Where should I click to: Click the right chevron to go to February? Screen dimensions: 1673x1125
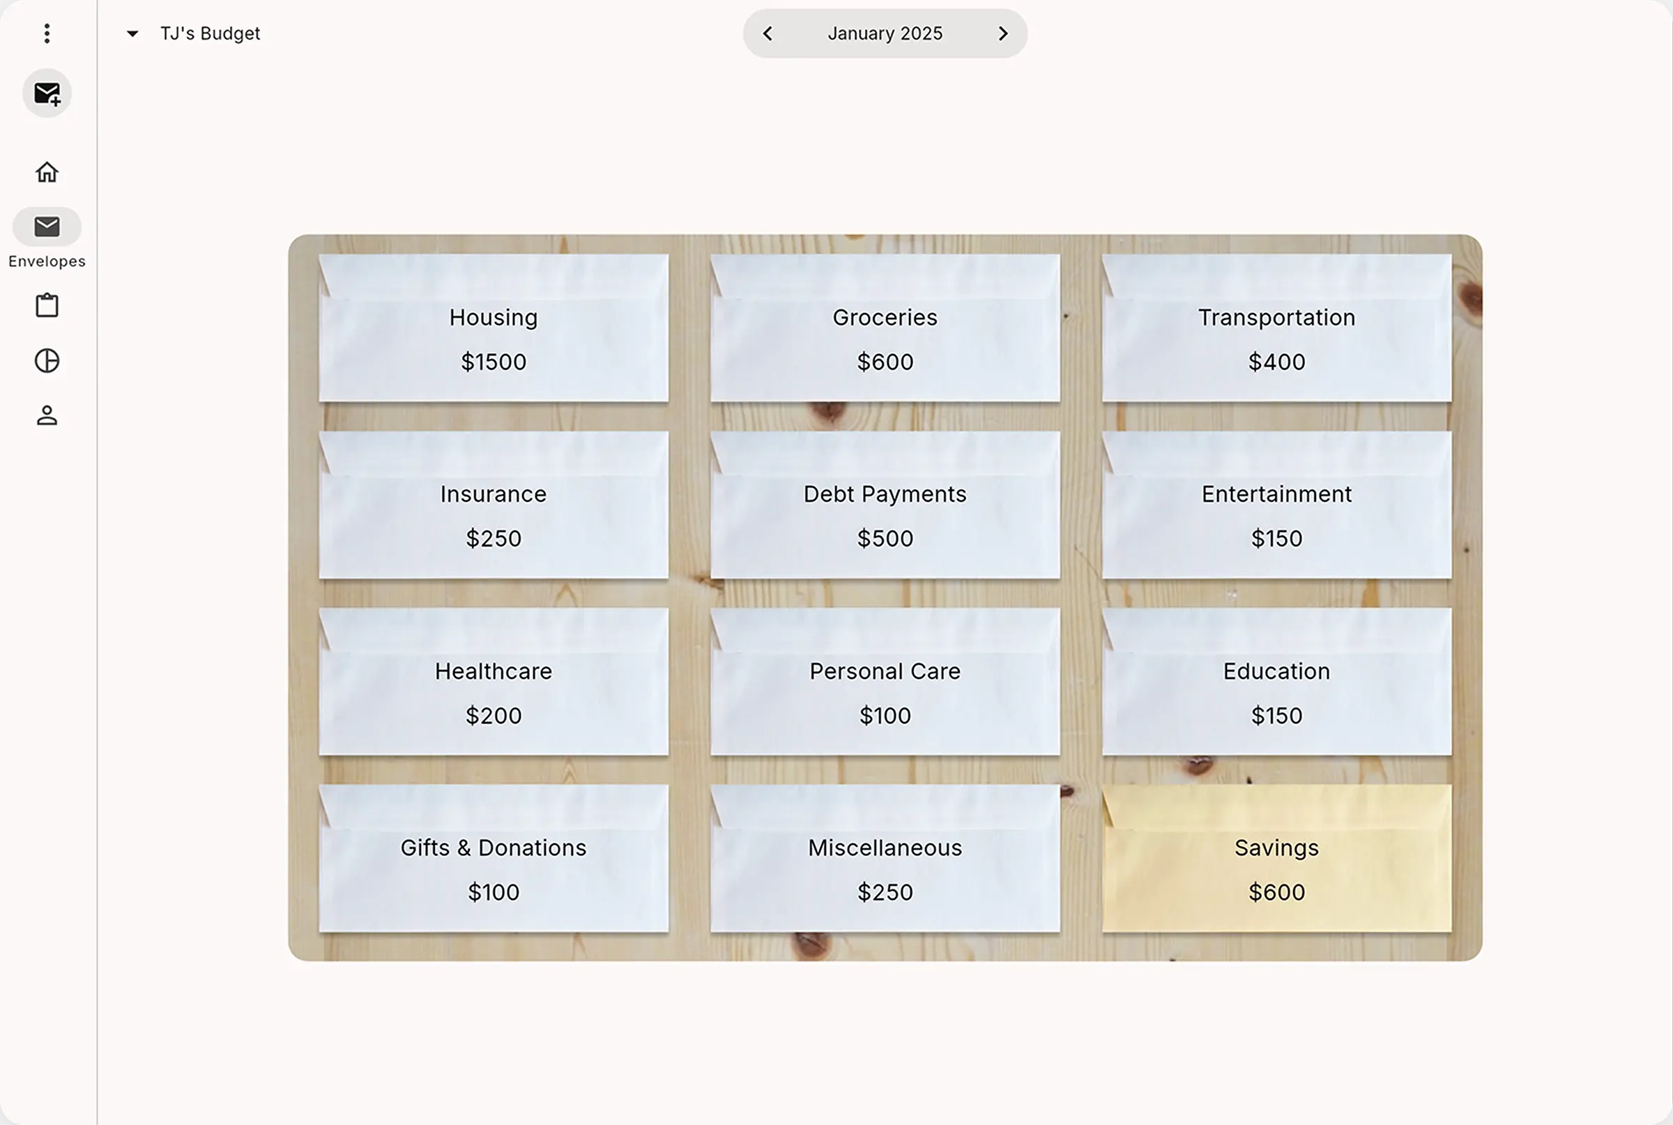[x=1003, y=33]
